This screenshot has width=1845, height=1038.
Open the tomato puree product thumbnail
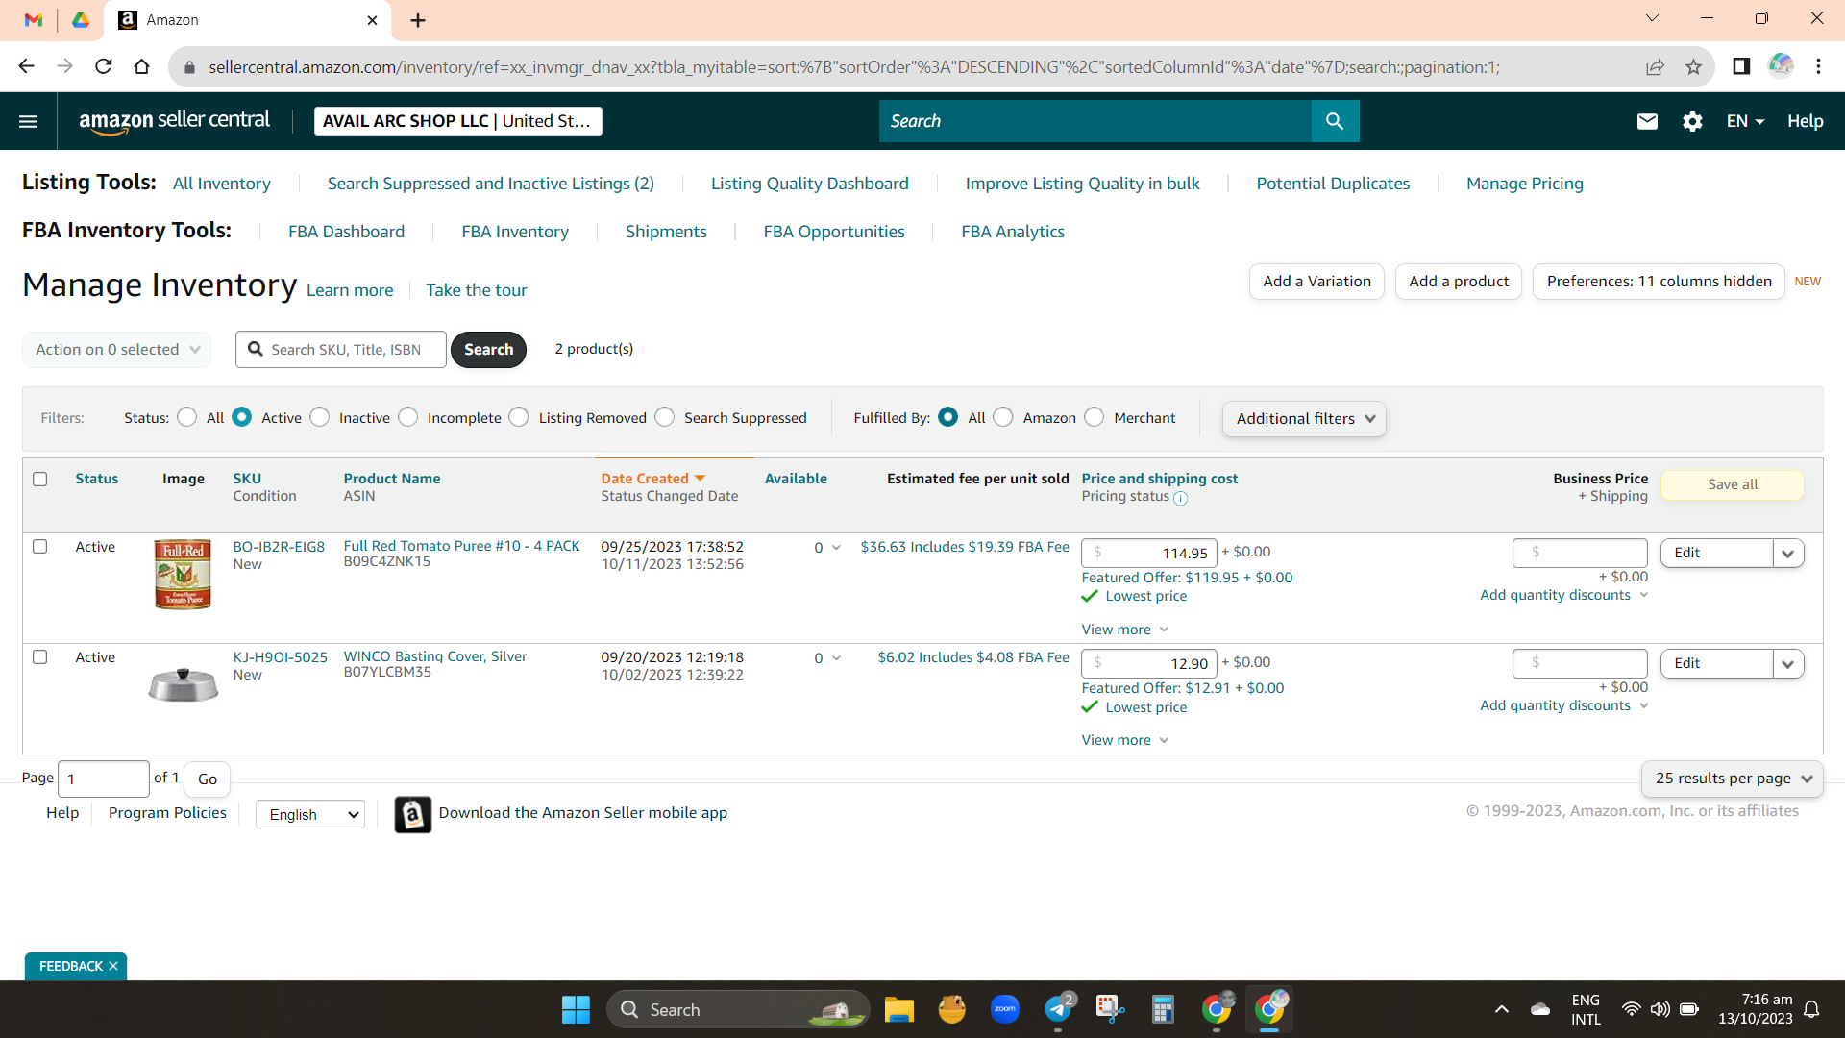[x=183, y=575]
